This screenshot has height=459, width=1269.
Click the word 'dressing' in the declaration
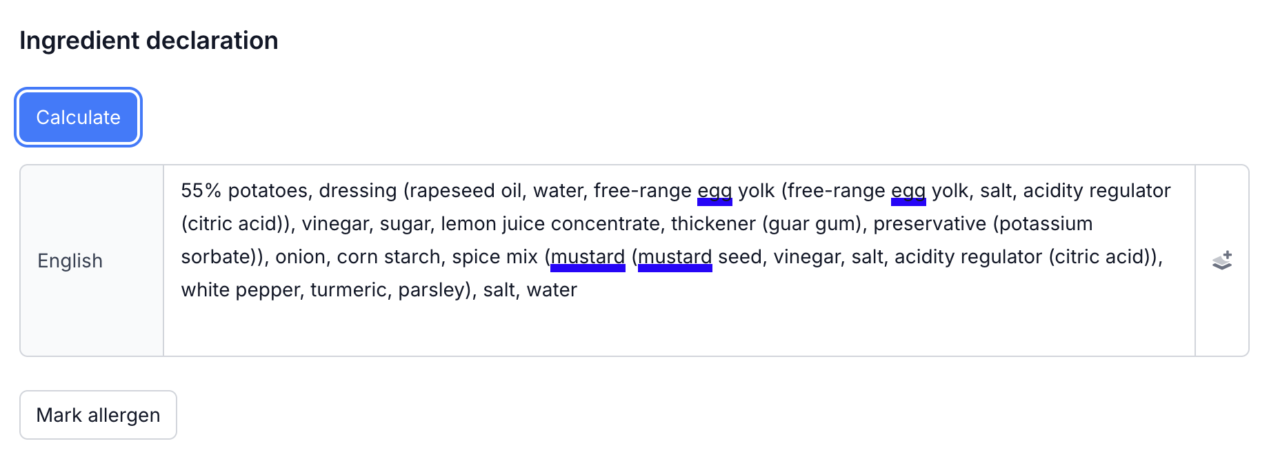(x=359, y=190)
